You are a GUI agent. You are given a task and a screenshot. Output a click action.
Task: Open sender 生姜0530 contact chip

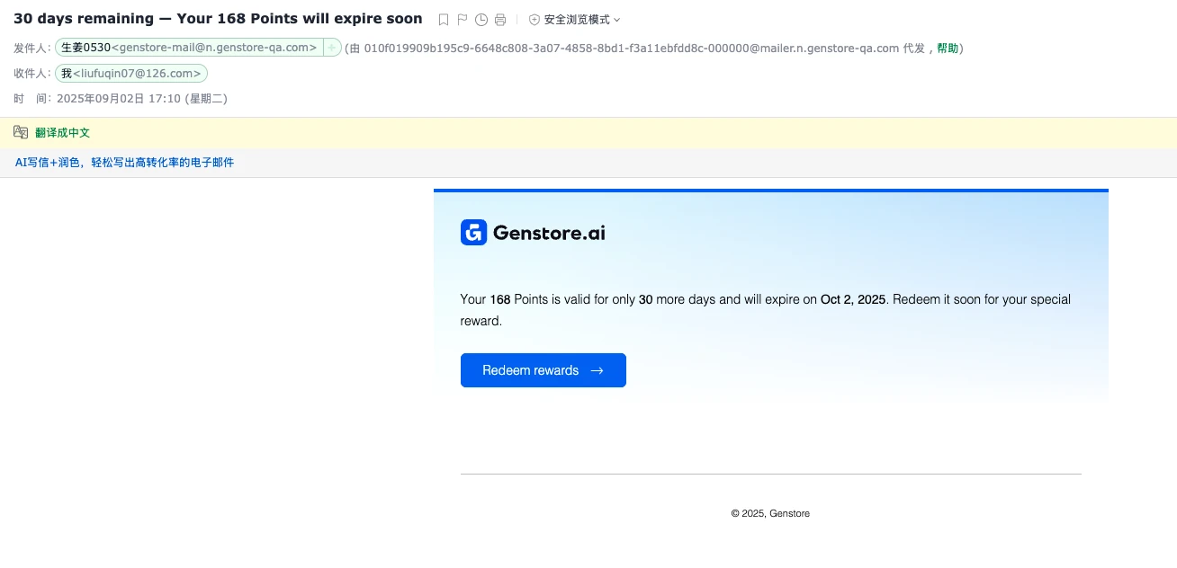click(x=188, y=48)
